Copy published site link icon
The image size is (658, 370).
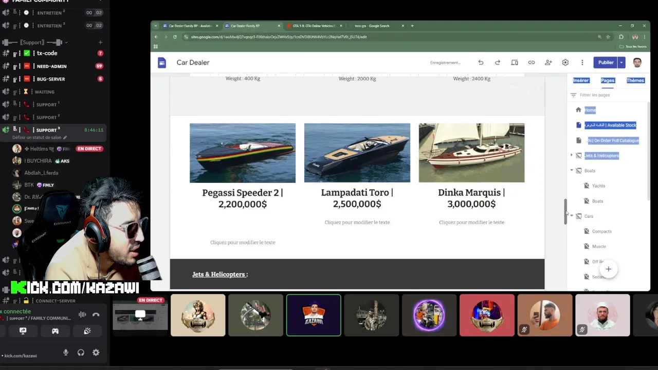[x=532, y=63]
